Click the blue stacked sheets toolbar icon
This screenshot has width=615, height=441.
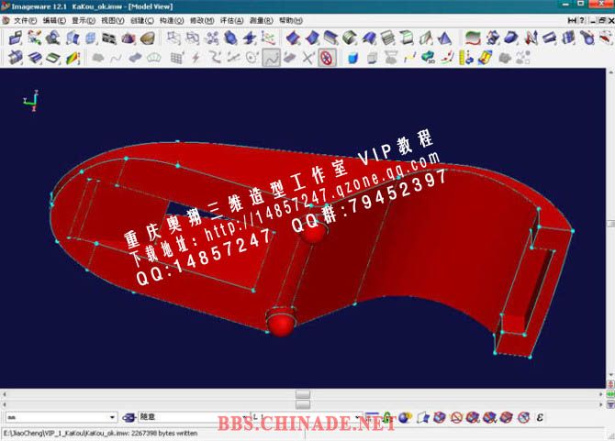click(35, 58)
